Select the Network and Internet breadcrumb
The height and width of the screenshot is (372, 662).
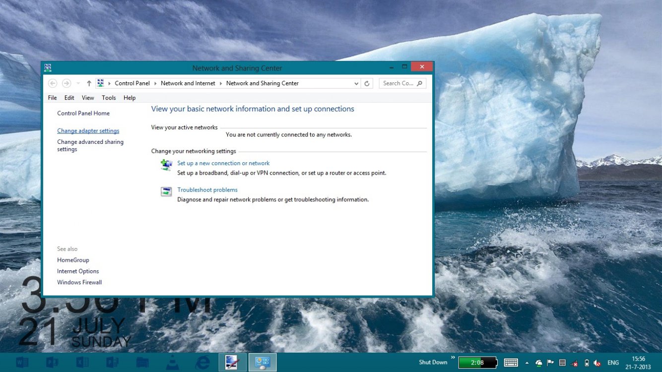(188, 83)
